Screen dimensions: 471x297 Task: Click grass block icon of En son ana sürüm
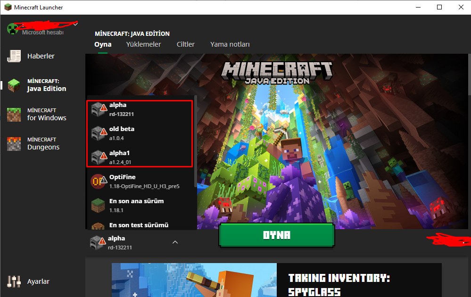point(98,206)
